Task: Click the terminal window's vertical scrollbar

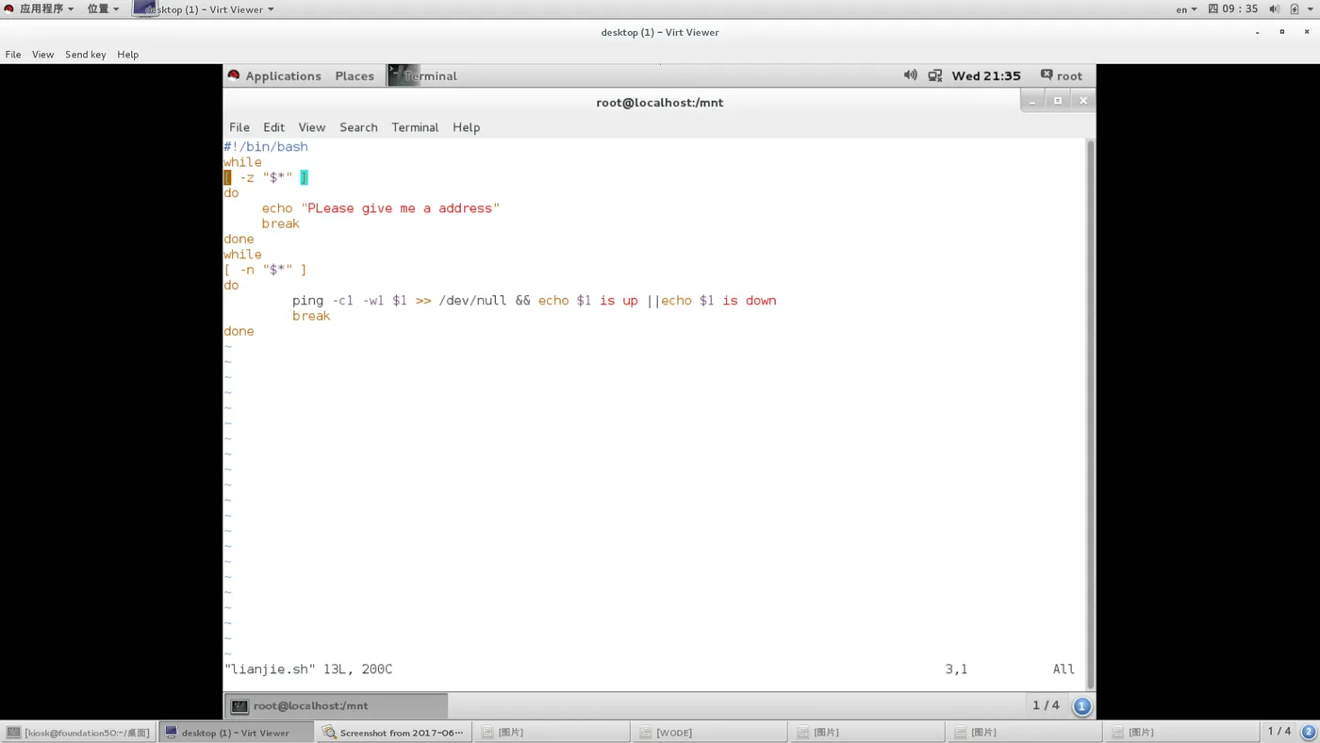Action: (1091, 415)
